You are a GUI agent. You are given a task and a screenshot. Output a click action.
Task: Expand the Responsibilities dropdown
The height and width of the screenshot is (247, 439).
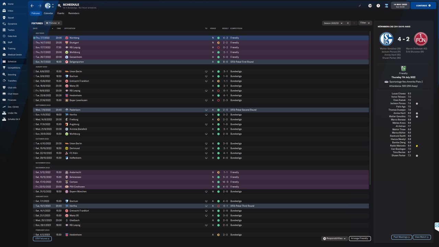334,238
